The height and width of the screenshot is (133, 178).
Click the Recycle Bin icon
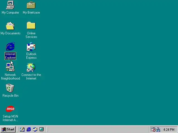pos(10,88)
